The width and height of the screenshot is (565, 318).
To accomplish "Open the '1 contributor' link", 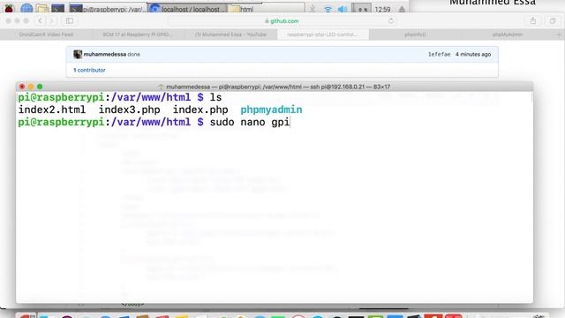I will 89,70.
